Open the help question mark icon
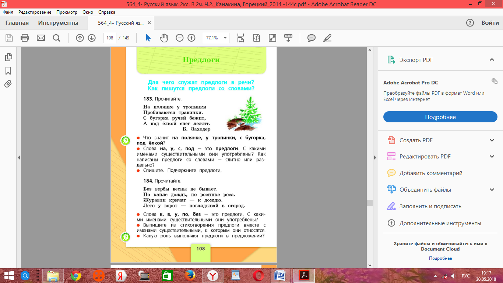503x283 pixels. 470,23
